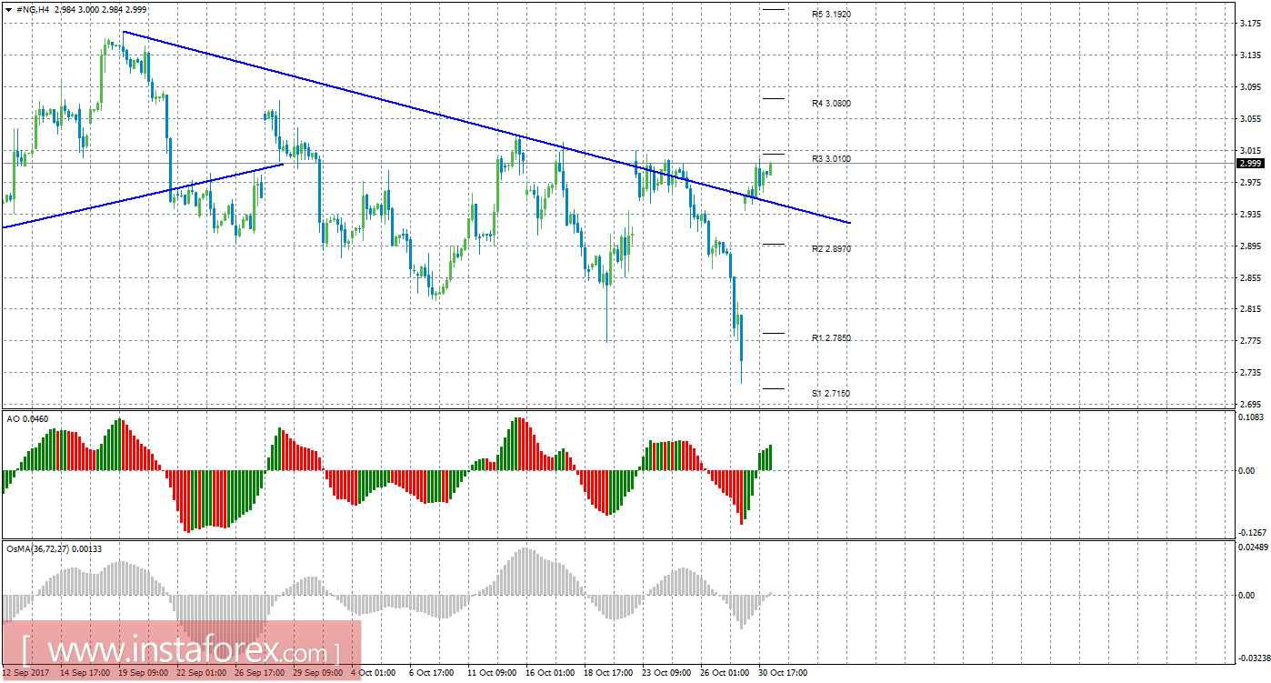The width and height of the screenshot is (1271, 683).
Task: Click the AO 0.0460 indicator label
Action: pos(27,418)
